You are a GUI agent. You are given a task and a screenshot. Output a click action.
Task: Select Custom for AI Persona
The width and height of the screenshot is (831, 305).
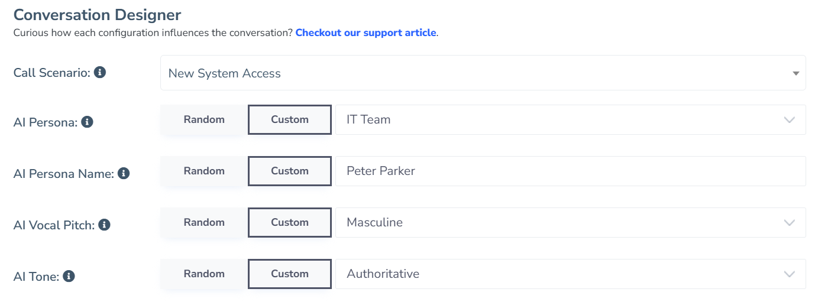point(290,119)
